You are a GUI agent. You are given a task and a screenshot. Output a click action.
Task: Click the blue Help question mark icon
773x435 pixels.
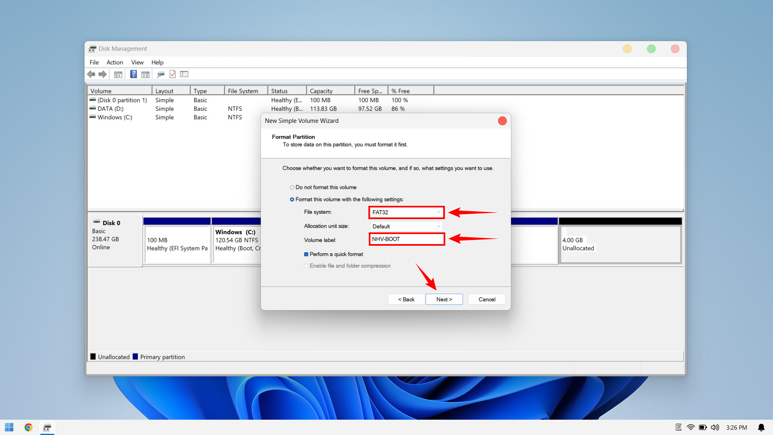point(134,74)
